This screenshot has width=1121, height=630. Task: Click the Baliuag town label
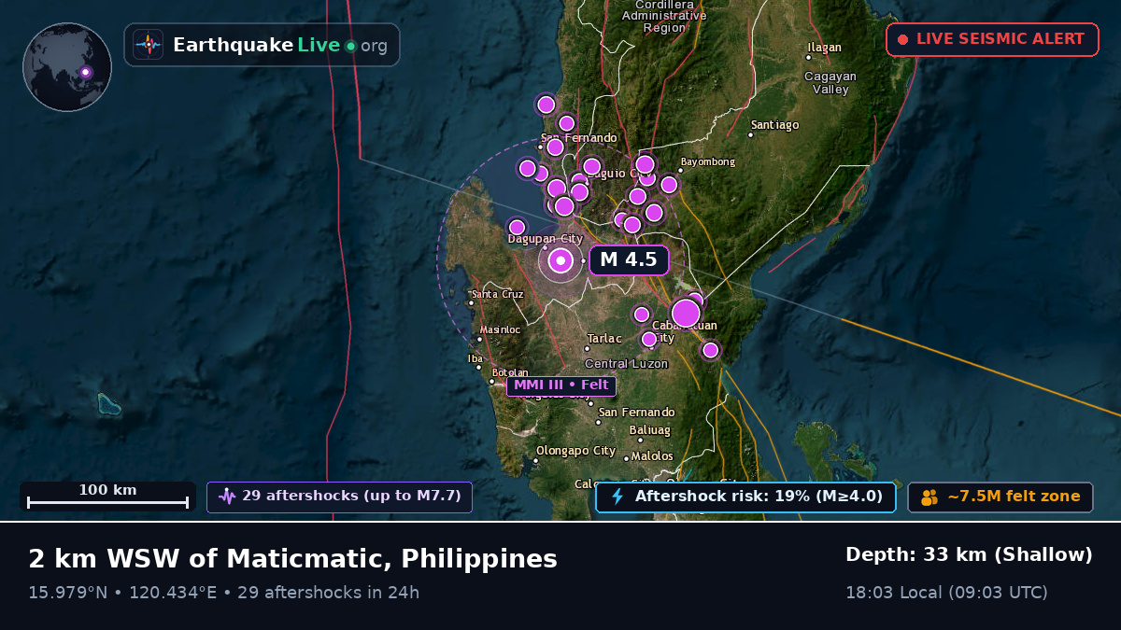click(x=650, y=430)
